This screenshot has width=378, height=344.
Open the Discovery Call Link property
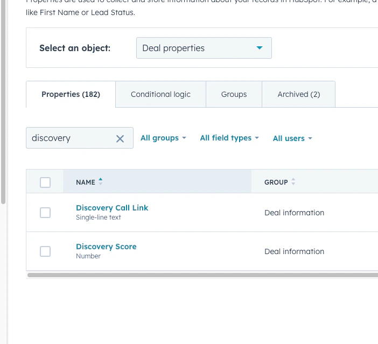(x=112, y=208)
